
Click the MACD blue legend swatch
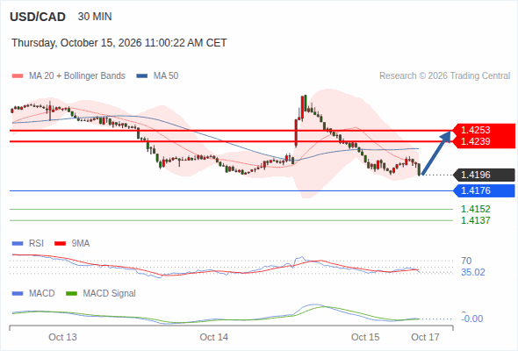coord(18,294)
